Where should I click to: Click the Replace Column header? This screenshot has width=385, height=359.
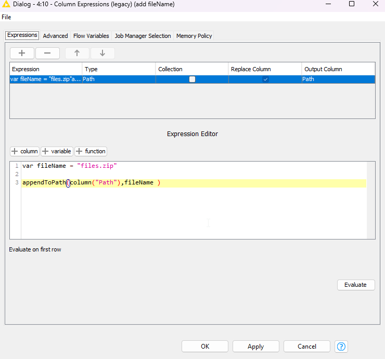point(265,69)
